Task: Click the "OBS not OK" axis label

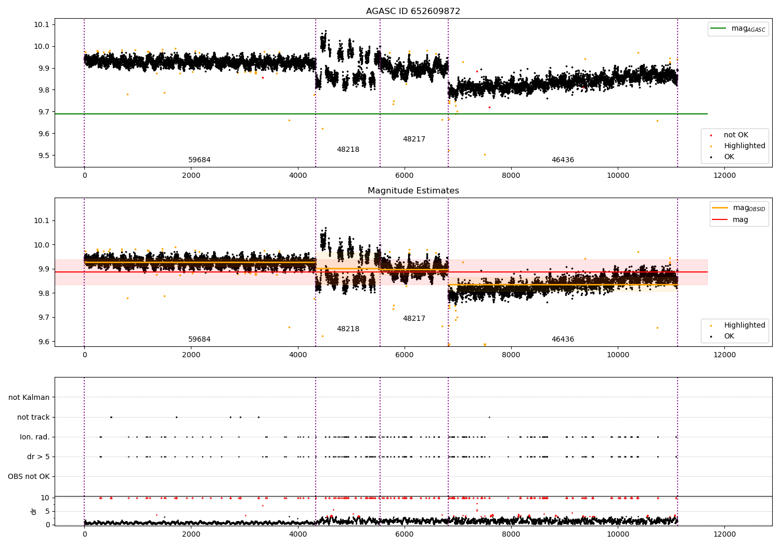Action: (x=29, y=476)
